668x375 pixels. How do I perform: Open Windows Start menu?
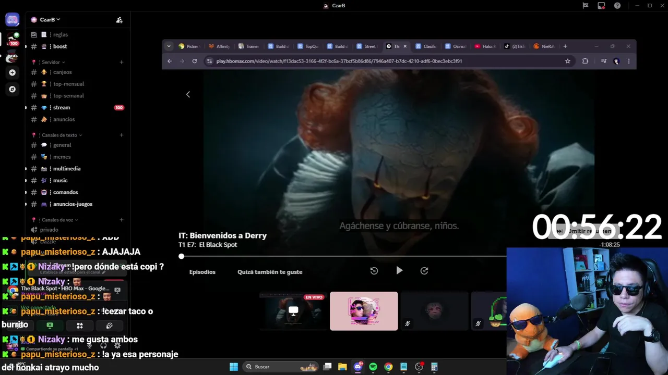[x=234, y=367]
